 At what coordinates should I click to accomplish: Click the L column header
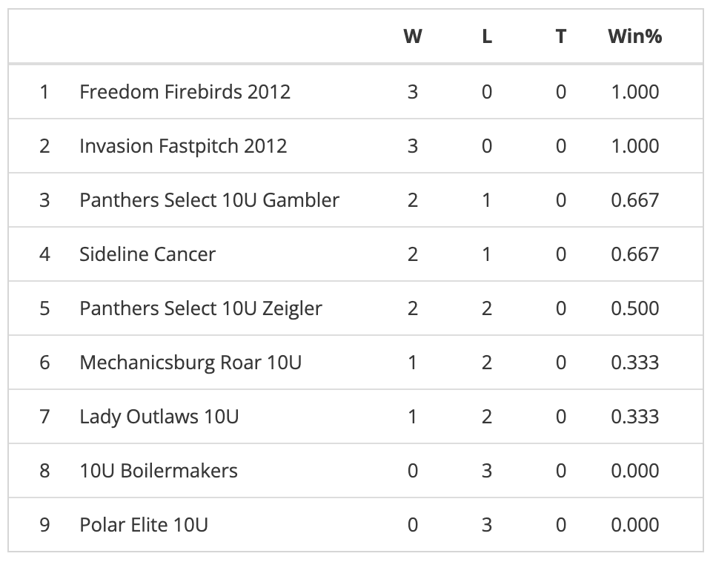point(486,36)
